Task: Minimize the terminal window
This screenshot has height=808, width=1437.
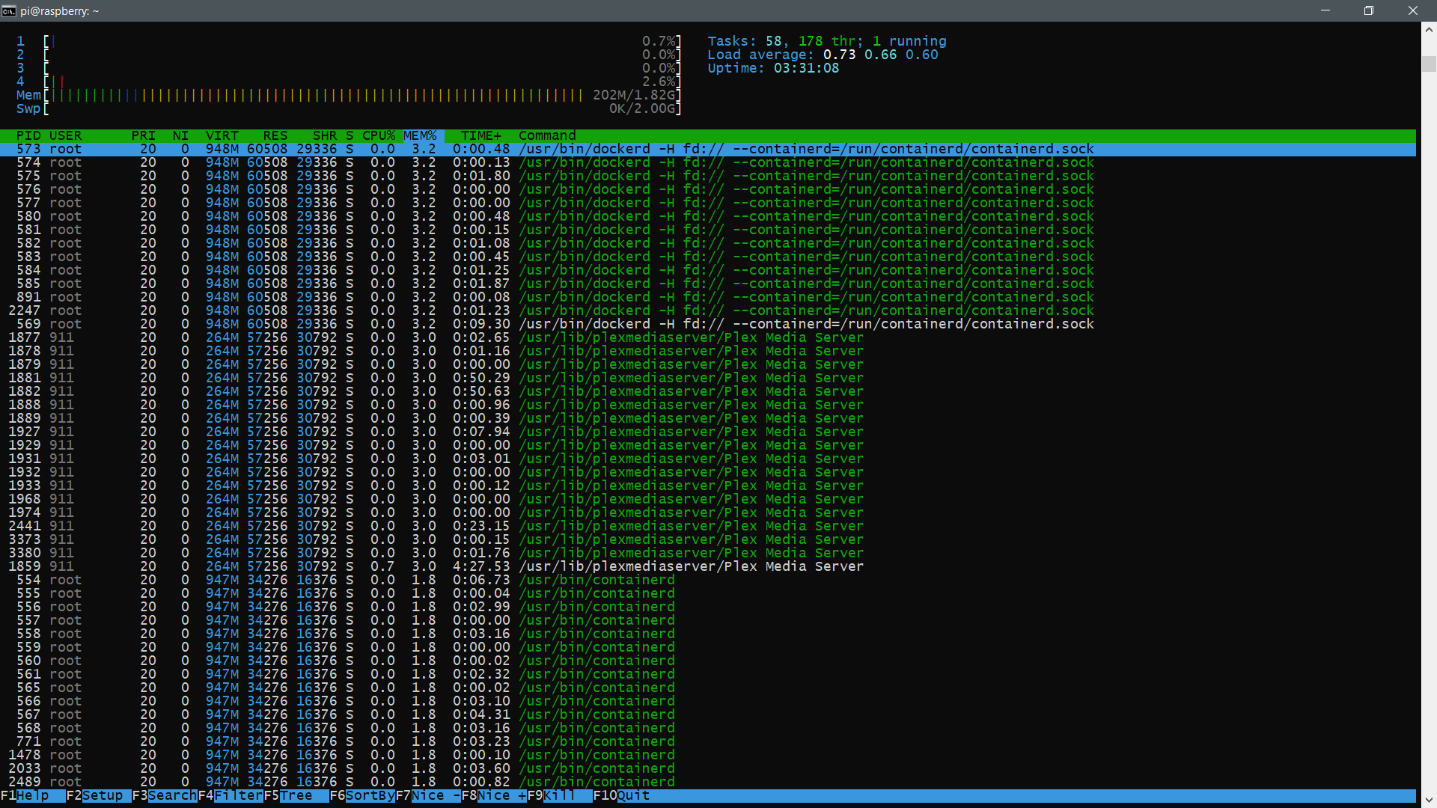Action: [1325, 10]
